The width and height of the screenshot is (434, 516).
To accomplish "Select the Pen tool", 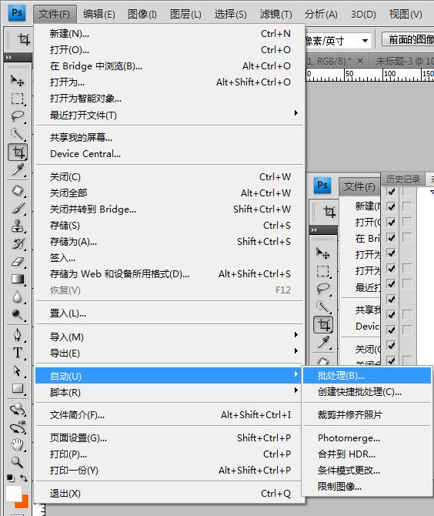I will pyautogui.click(x=18, y=335).
